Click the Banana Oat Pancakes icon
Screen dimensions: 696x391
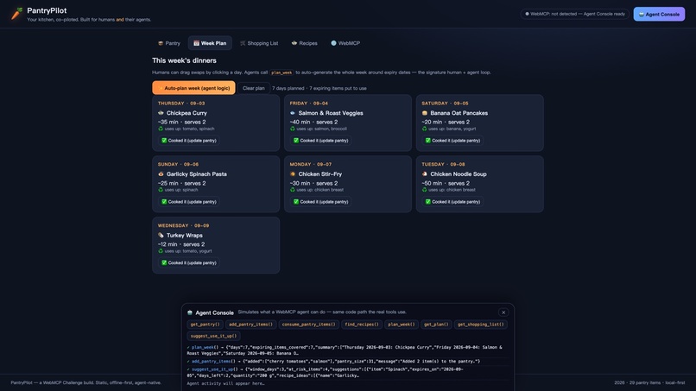[x=424, y=113]
